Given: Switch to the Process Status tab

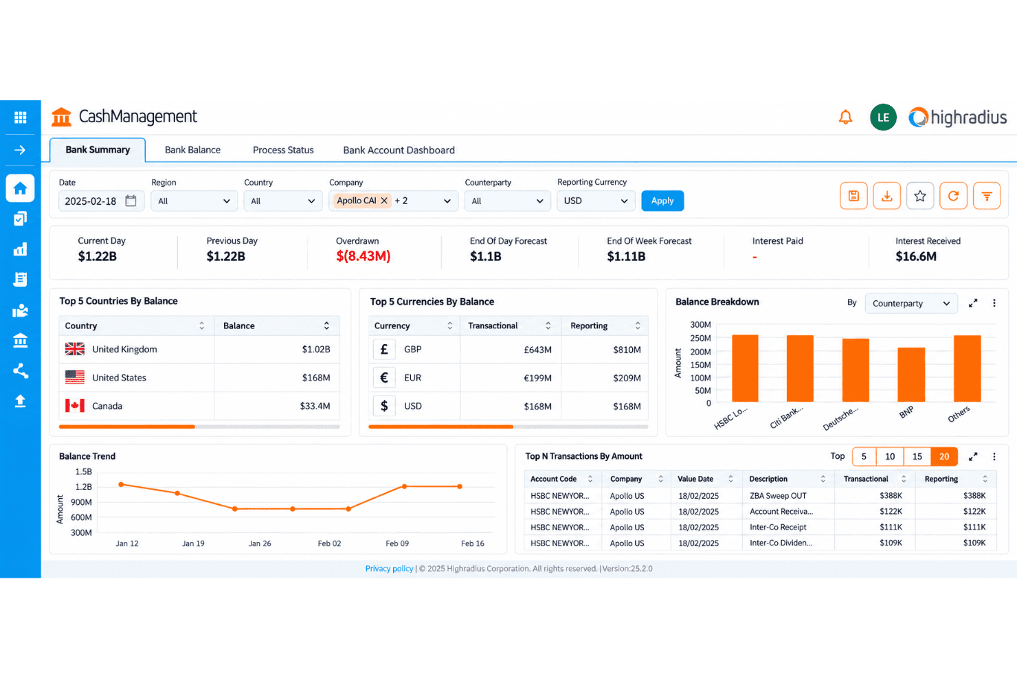Looking at the screenshot, I should 283,150.
